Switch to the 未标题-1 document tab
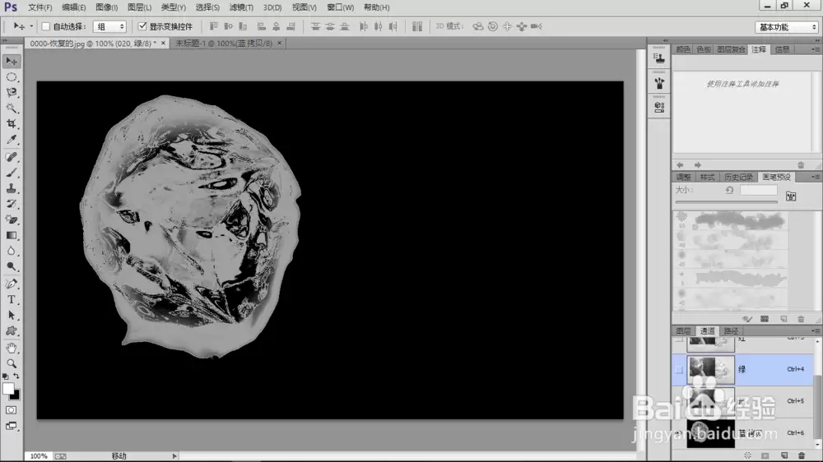This screenshot has width=823, height=462. pyautogui.click(x=224, y=43)
